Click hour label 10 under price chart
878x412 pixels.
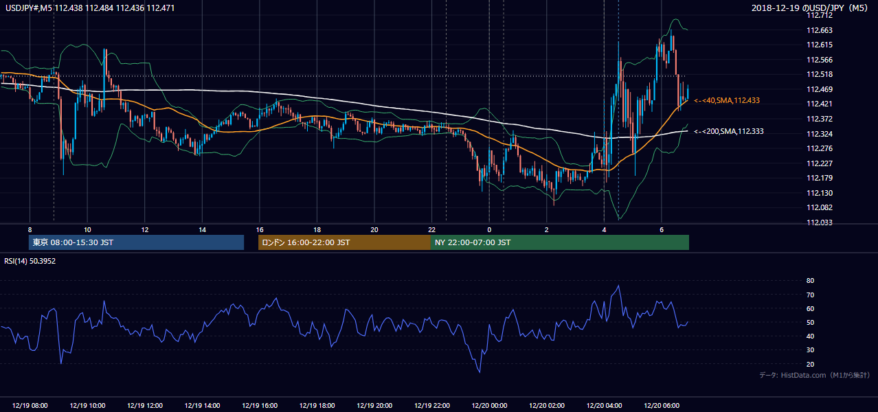pyautogui.click(x=87, y=229)
